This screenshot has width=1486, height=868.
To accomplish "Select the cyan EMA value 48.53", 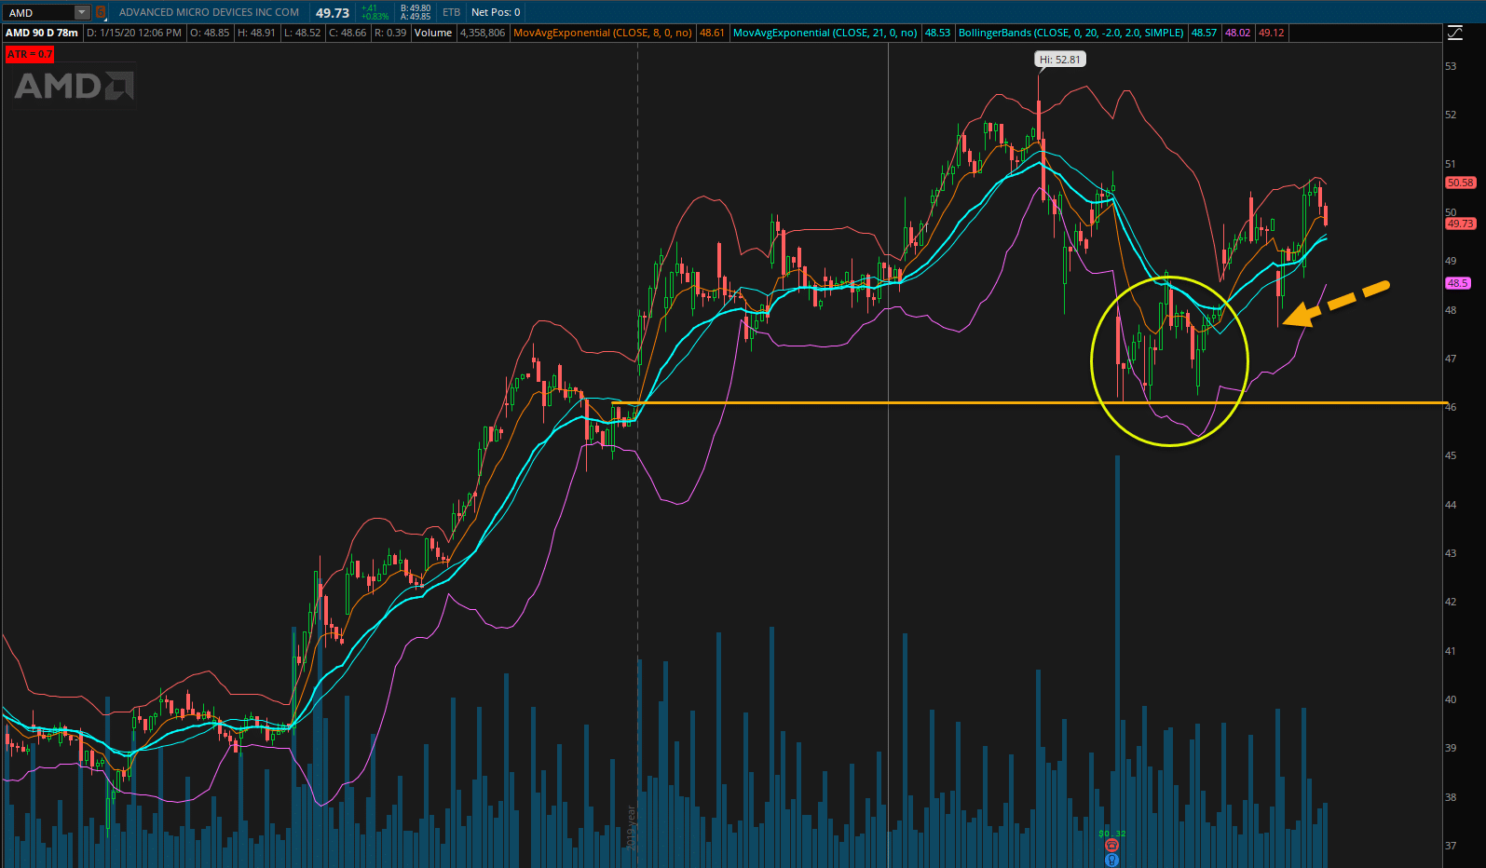I will tap(937, 33).
